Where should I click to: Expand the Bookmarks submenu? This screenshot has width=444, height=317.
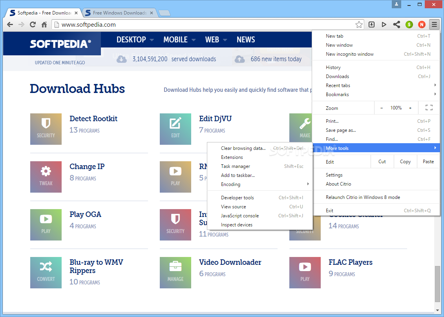pos(376,94)
